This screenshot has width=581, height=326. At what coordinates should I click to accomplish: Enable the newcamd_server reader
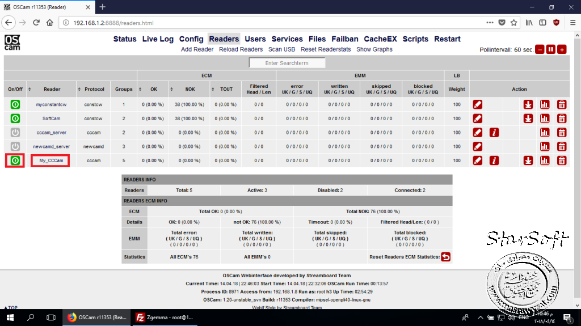point(15,147)
